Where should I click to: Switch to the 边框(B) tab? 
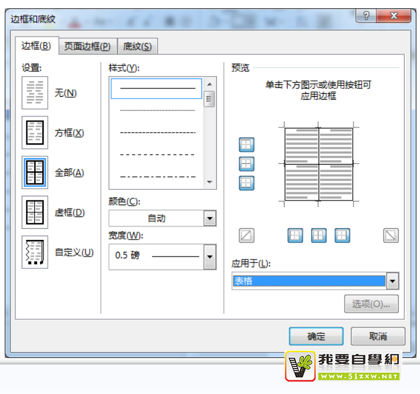(37, 46)
